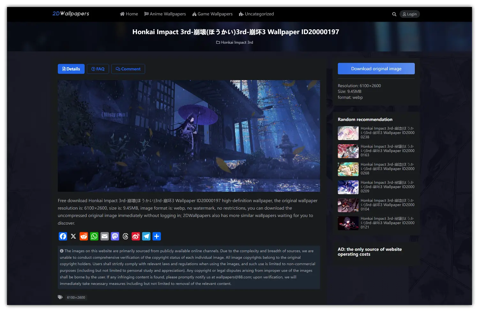Select the 6100×2600 tag
The height and width of the screenshot is (312, 479).
click(76, 297)
